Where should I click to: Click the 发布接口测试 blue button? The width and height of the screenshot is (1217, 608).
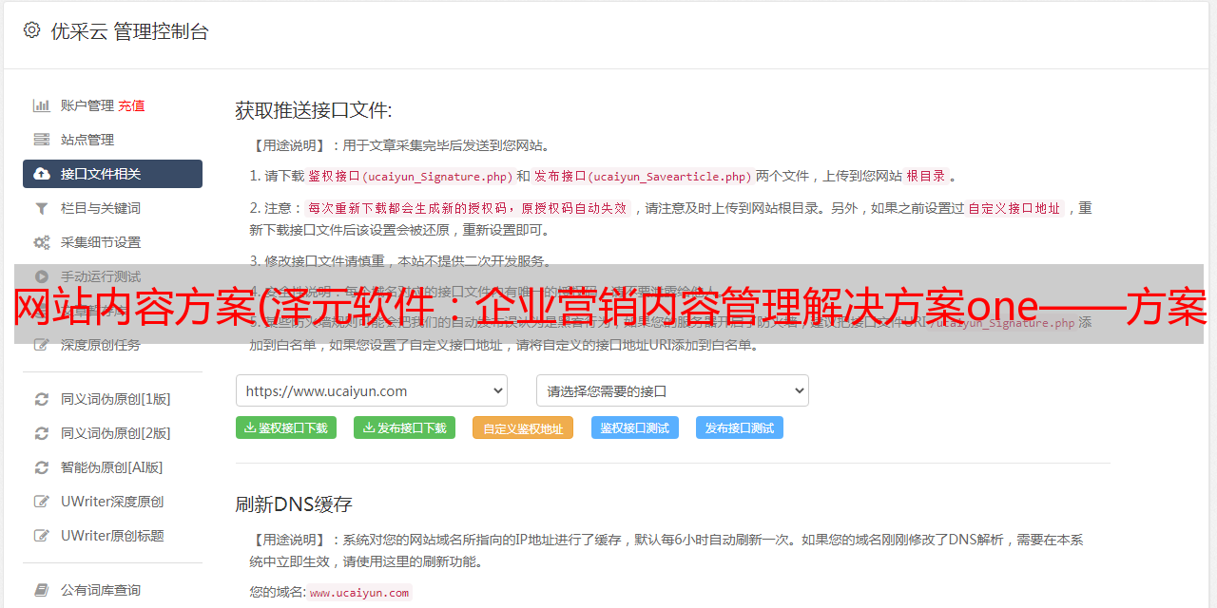(740, 427)
